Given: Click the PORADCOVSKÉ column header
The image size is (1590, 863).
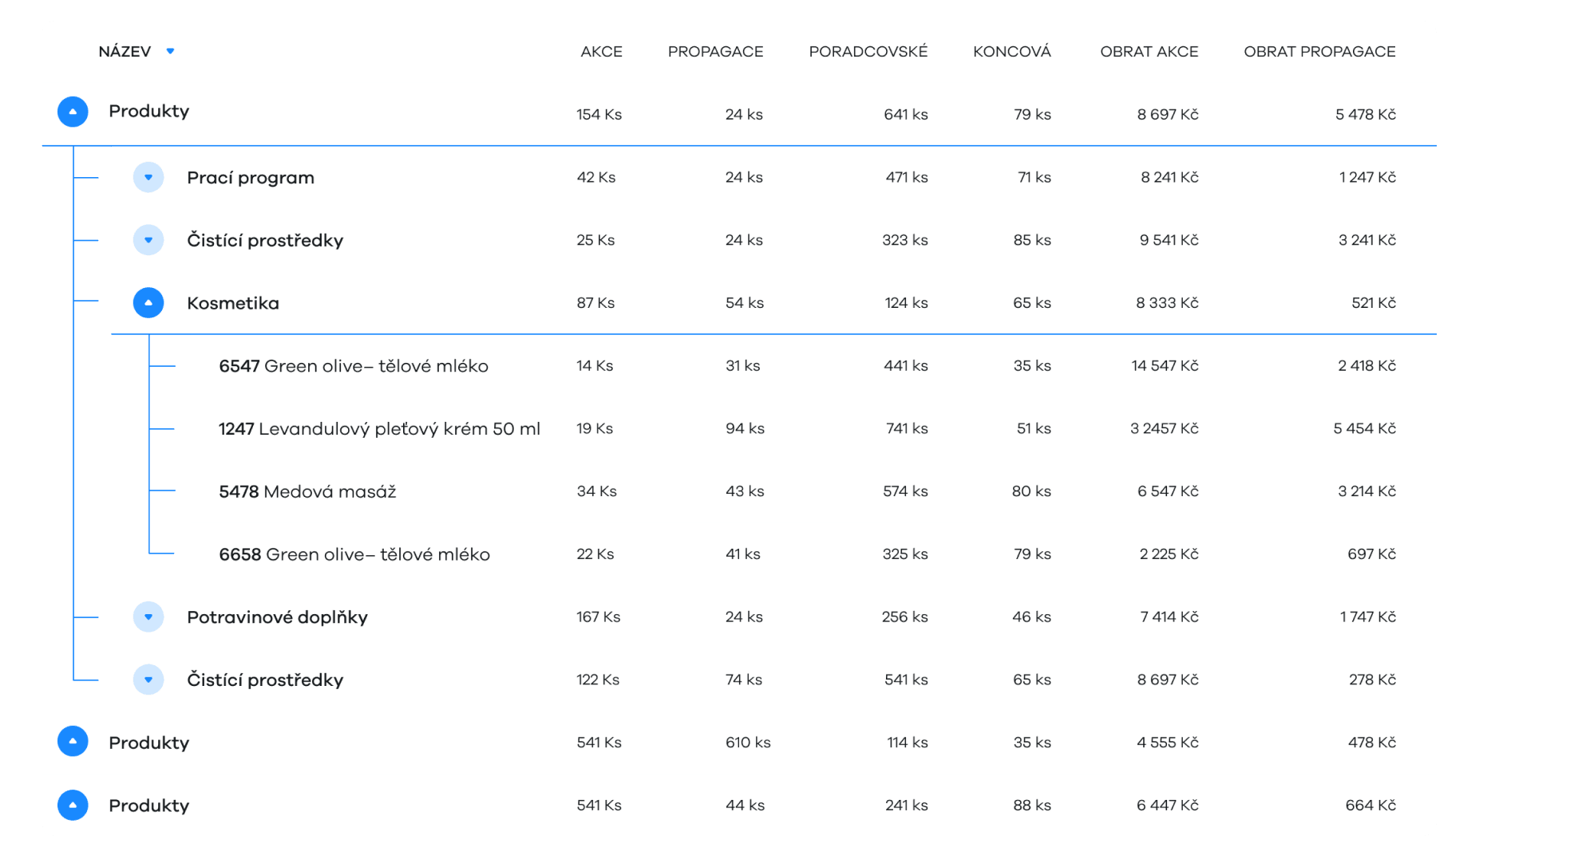Looking at the screenshot, I should pyautogui.click(x=868, y=52).
